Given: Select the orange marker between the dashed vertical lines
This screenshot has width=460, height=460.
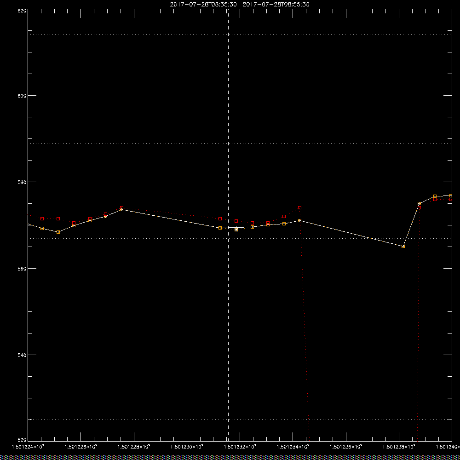Looking at the screenshot, I should click(236, 230).
